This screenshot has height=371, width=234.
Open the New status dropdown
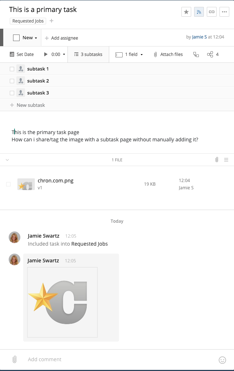coord(30,38)
